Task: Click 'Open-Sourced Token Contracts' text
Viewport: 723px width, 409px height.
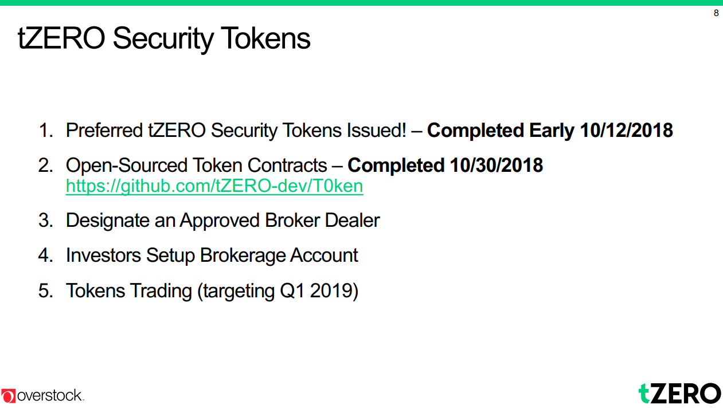Action: point(196,166)
